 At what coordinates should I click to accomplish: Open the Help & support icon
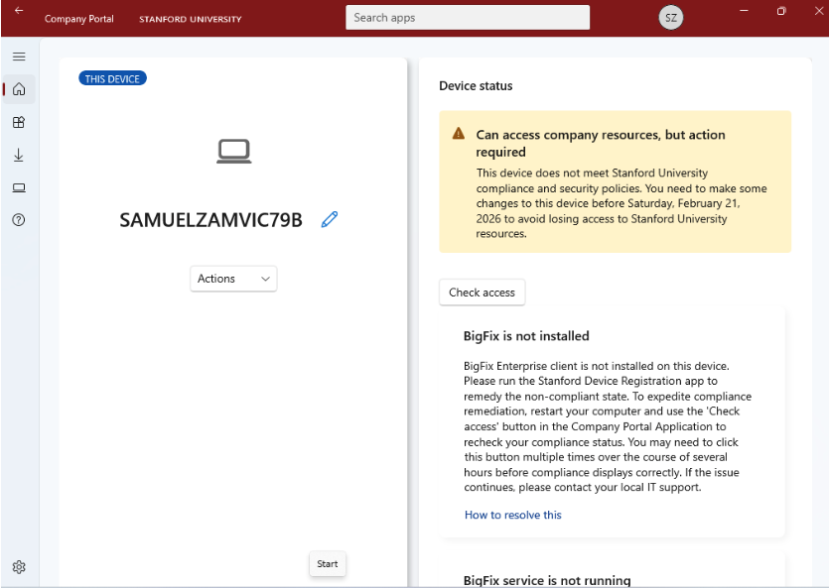coord(18,220)
